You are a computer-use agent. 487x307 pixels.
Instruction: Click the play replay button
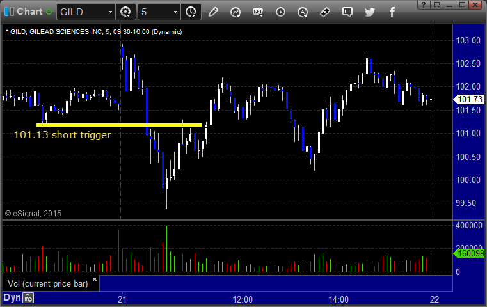(280, 12)
